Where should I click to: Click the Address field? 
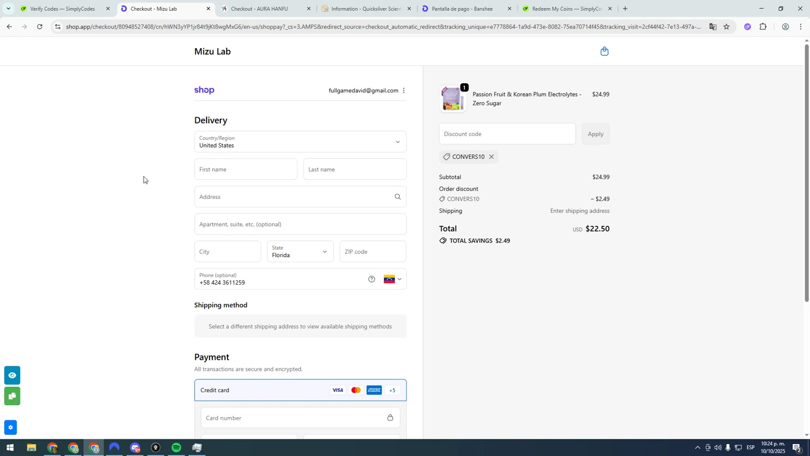pos(300,197)
